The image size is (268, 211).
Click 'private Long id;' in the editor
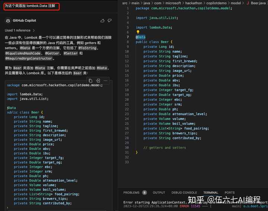click(x=159, y=46)
